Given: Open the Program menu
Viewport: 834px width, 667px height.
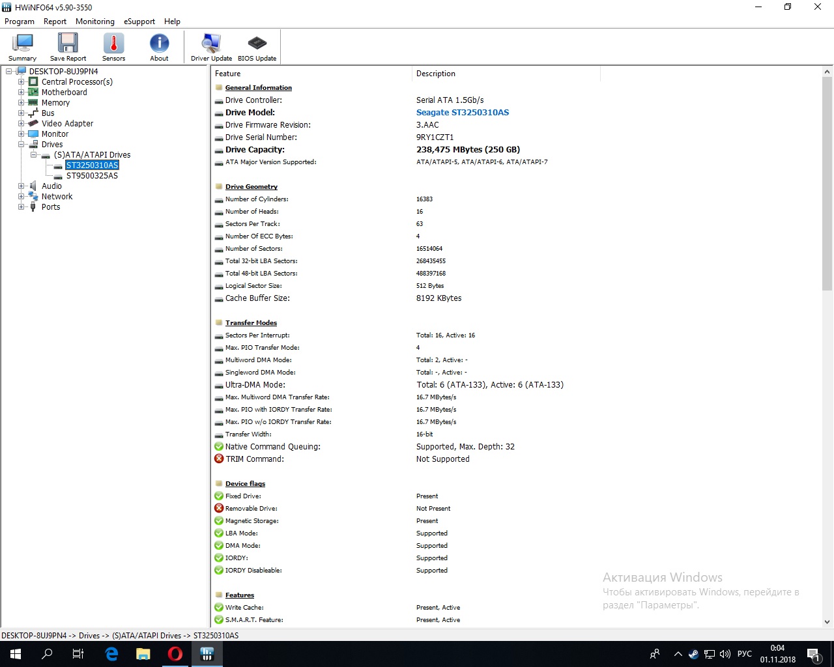Looking at the screenshot, I should click(20, 21).
